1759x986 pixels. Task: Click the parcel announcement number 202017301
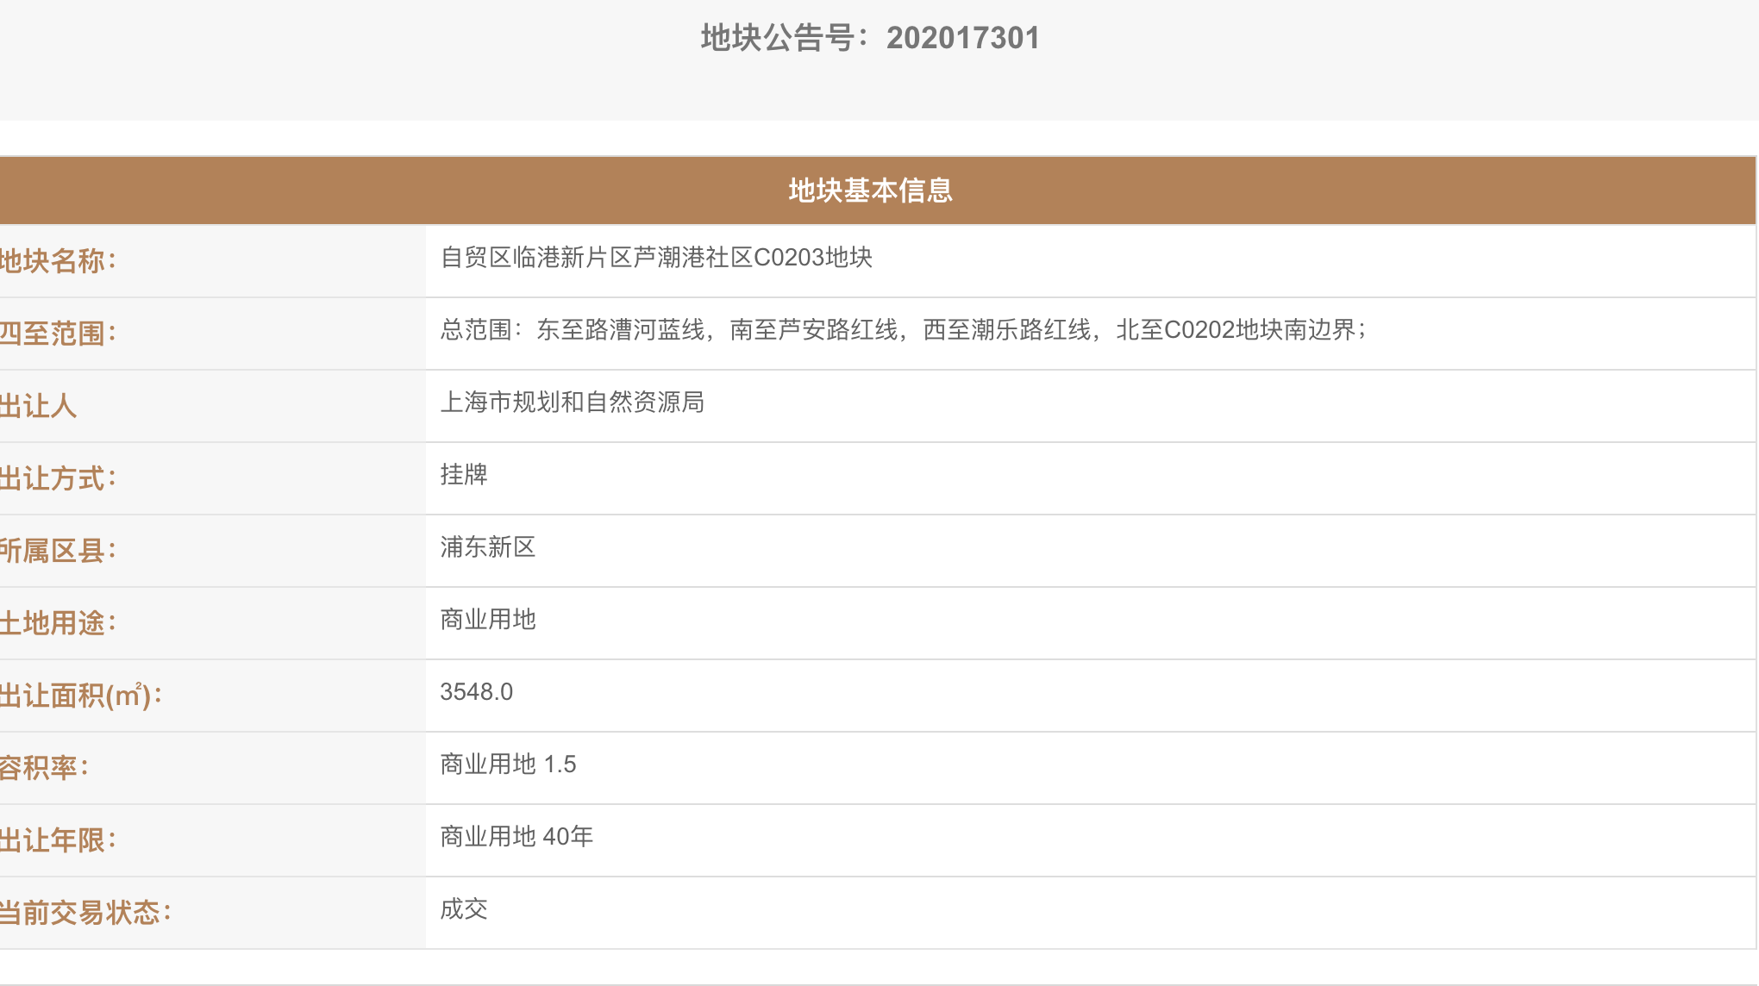pyautogui.click(x=962, y=38)
